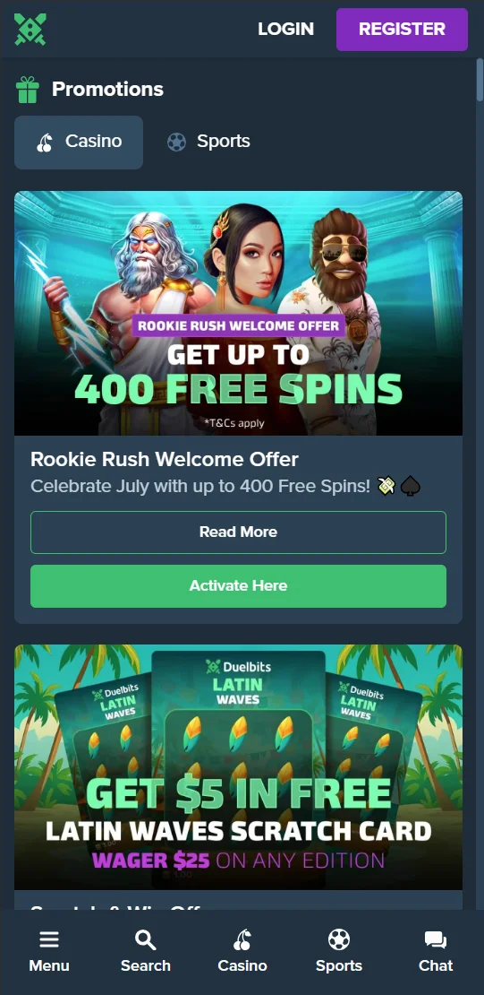Screen dimensions: 484x995
Task: Open the 400 Free Spins banner image
Action: point(238,313)
